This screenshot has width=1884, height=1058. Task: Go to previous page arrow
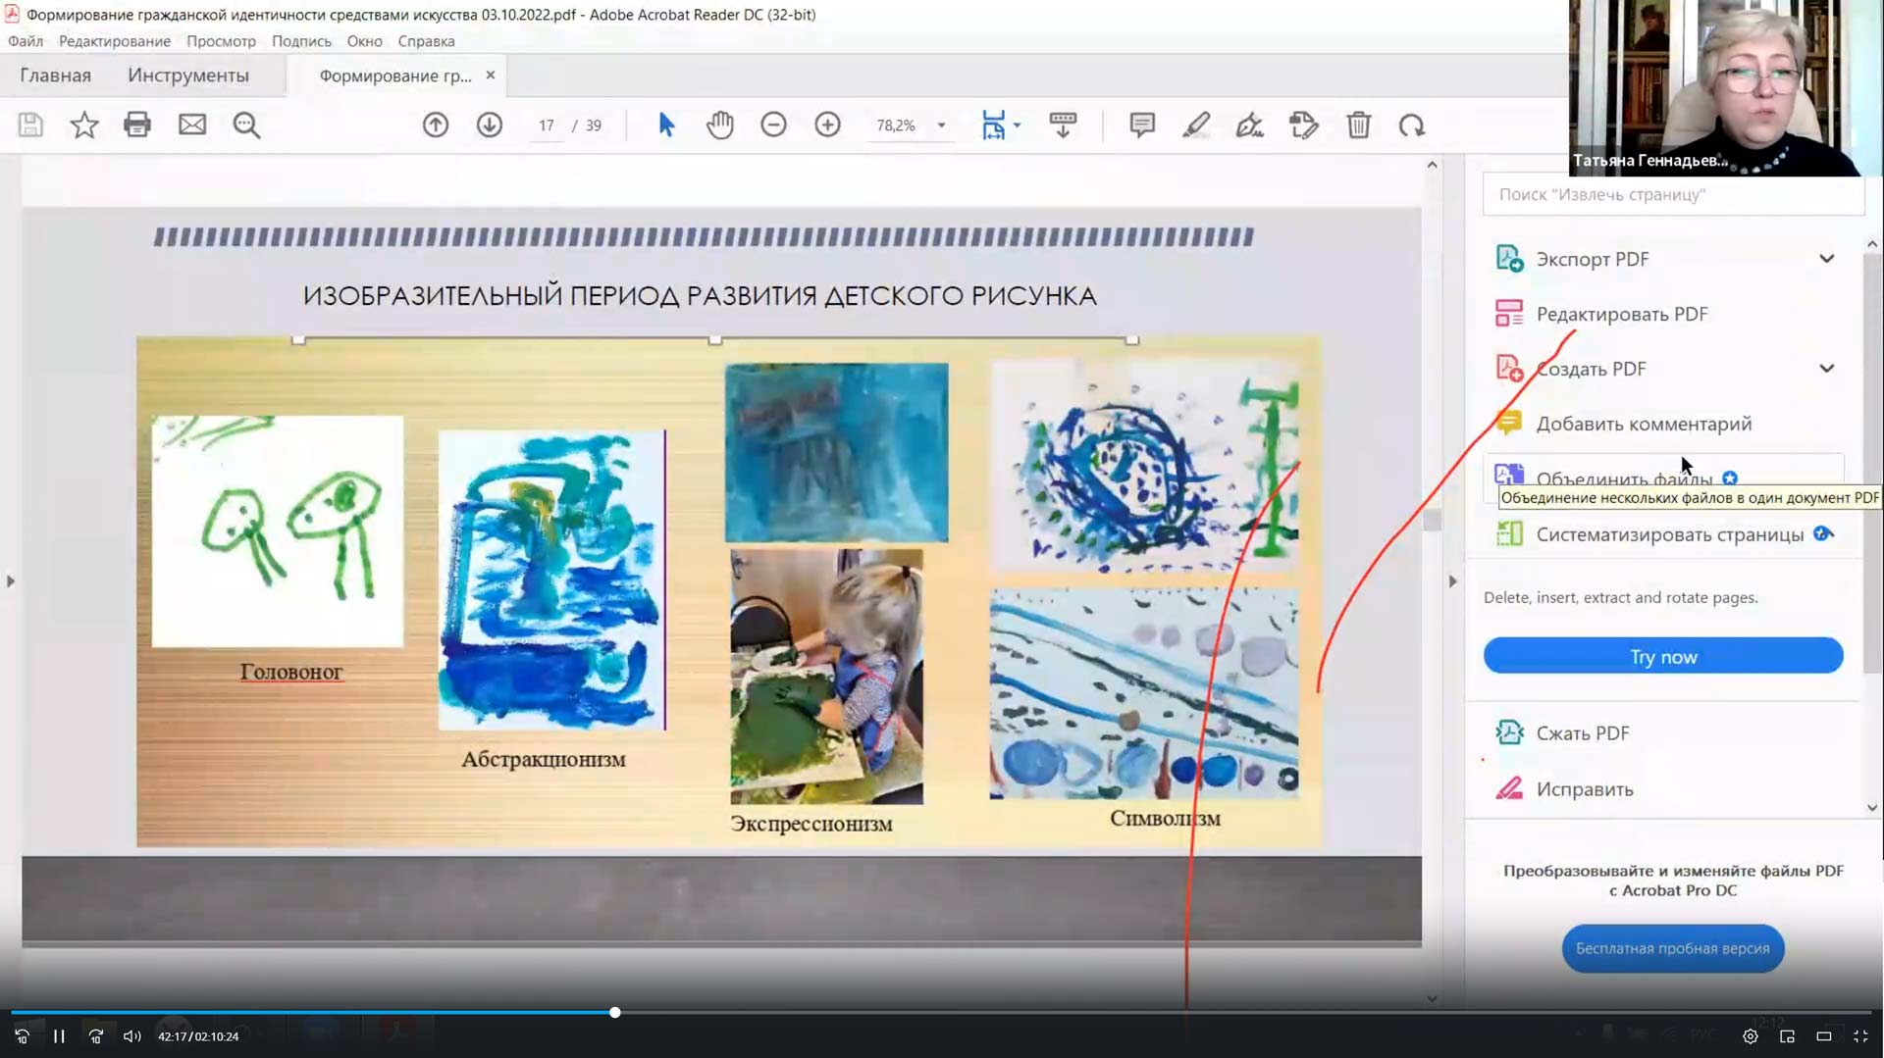436,125
